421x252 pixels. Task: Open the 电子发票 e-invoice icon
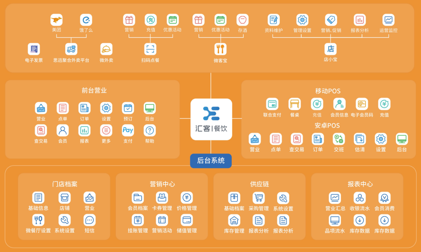click(x=34, y=49)
